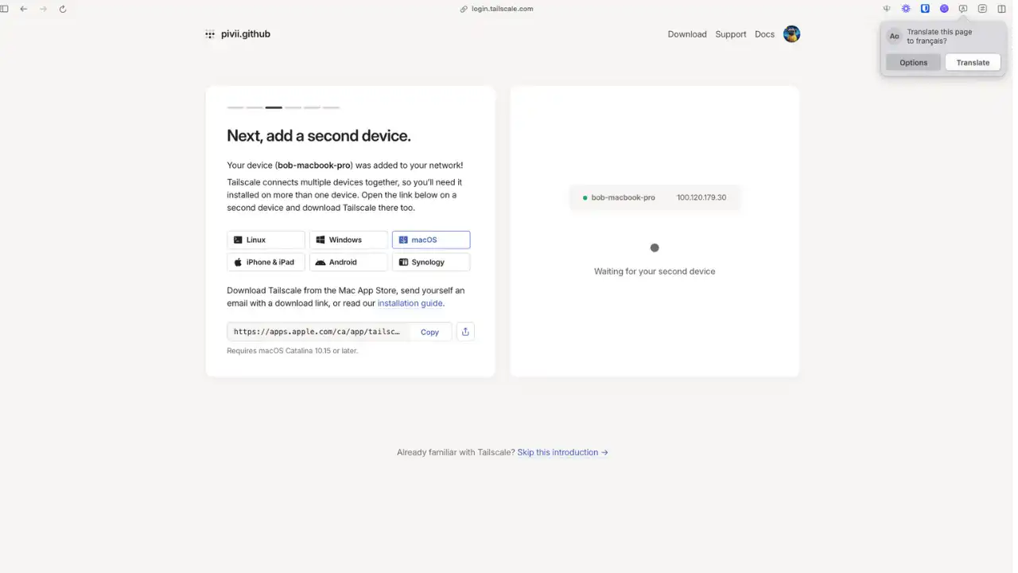Reload the page
Viewport: 1018px width, 573px height.
pyautogui.click(x=63, y=9)
